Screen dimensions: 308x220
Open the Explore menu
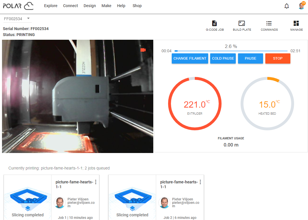(x=51, y=6)
